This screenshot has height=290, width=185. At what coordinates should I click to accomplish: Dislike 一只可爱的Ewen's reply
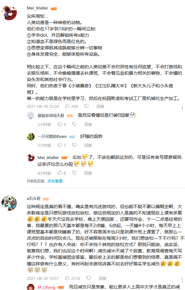point(74,145)
